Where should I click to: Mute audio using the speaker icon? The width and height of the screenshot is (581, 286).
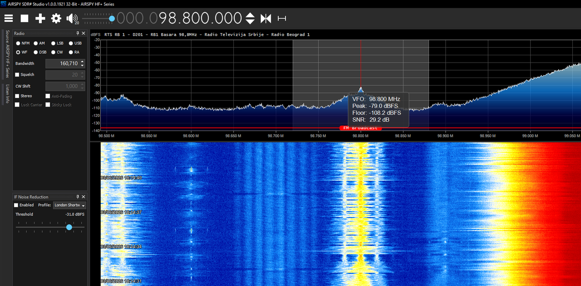pos(72,18)
